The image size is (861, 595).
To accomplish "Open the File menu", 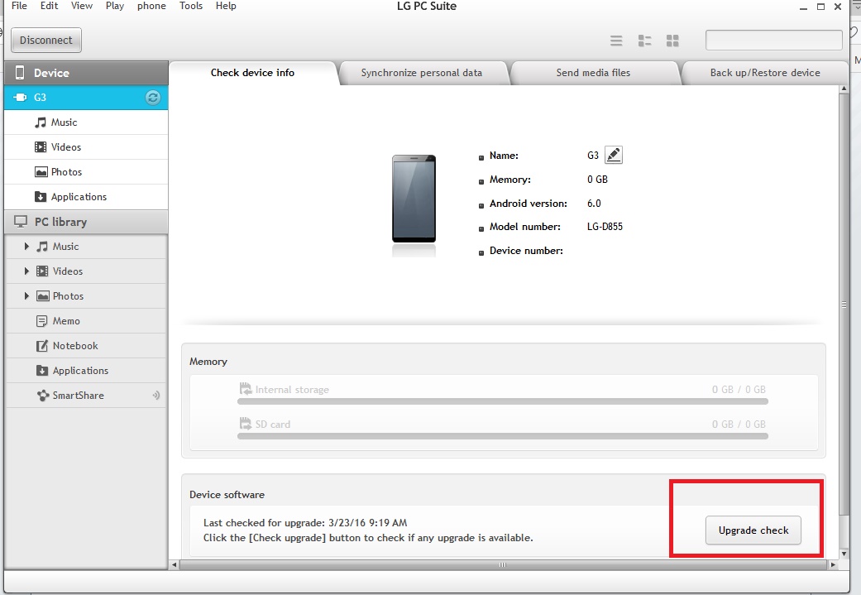I will click(x=19, y=6).
